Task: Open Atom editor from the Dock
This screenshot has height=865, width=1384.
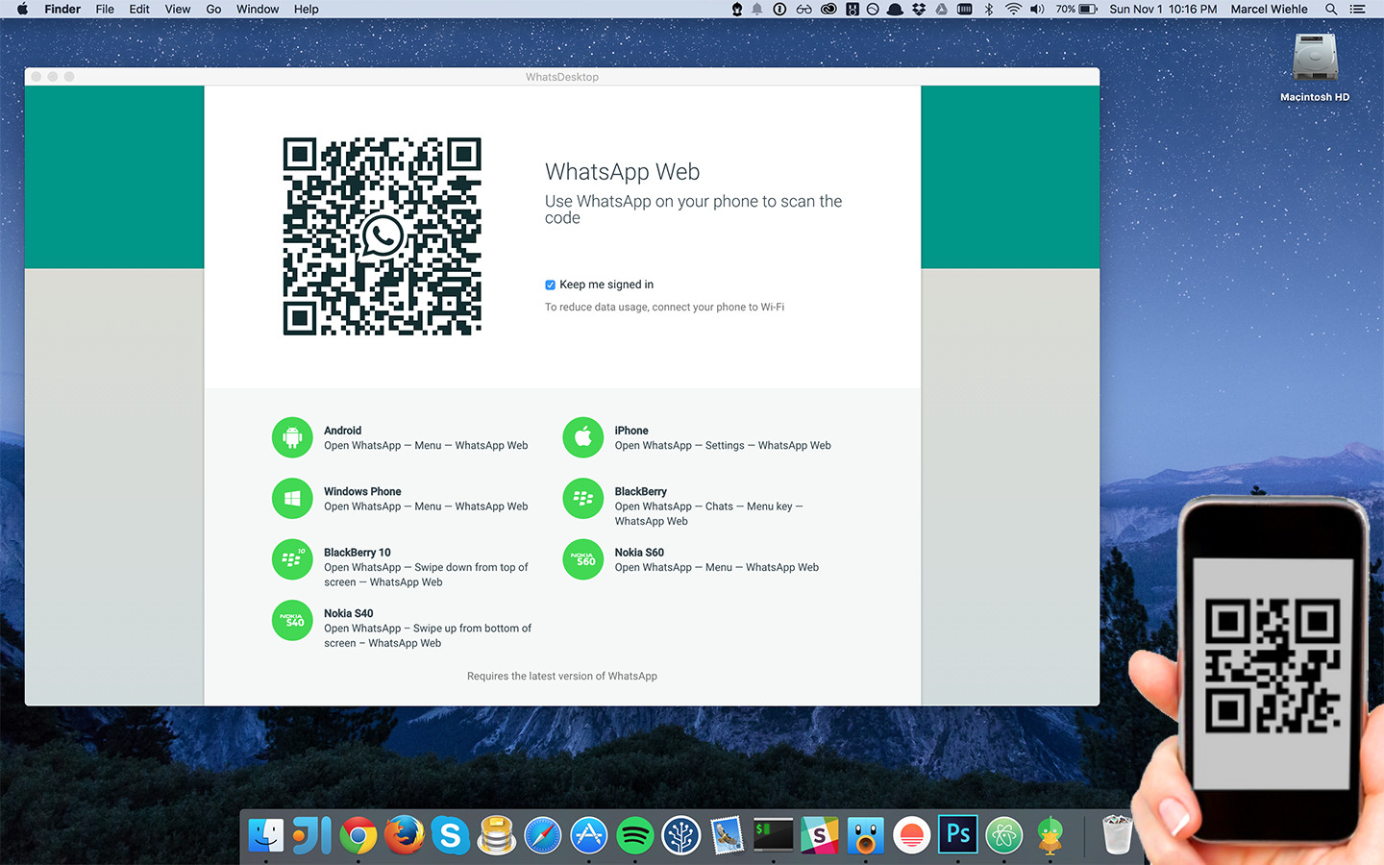Action: [1004, 835]
